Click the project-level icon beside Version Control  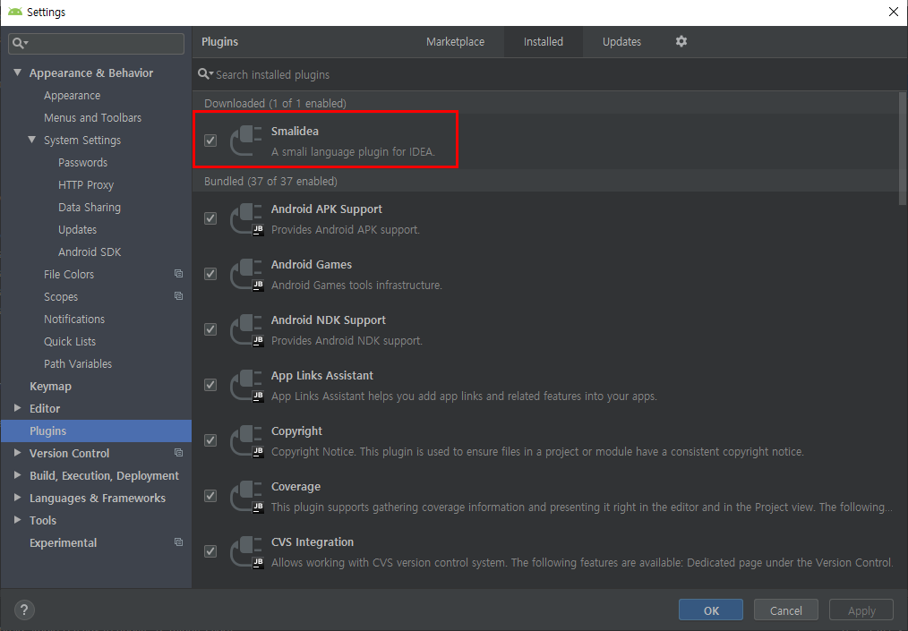pos(178,453)
